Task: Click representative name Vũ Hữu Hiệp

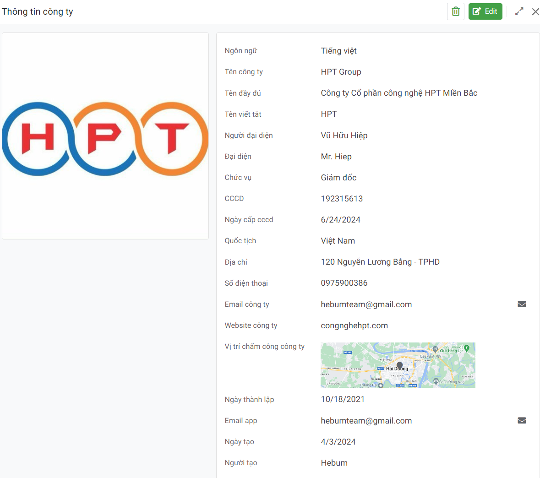Action: [344, 136]
